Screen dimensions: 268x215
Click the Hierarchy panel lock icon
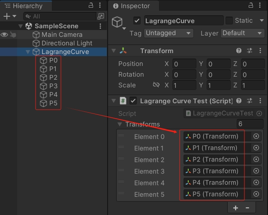click(x=90, y=5)
